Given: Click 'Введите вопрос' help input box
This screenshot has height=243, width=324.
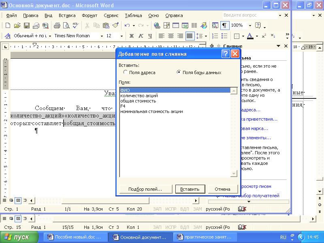Looking at the screenshot, I should coord(250,15).
